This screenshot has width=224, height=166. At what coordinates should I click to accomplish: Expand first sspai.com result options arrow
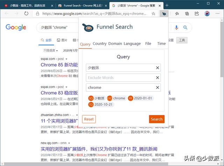tap(66, 59)
